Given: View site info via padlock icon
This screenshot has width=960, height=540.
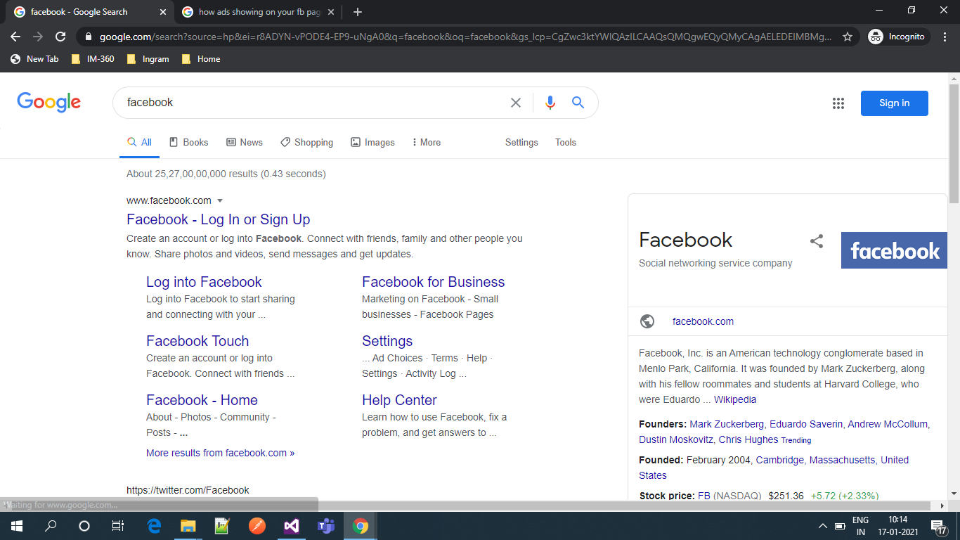Looking at the screenshot, I should (x=88, y=37).
